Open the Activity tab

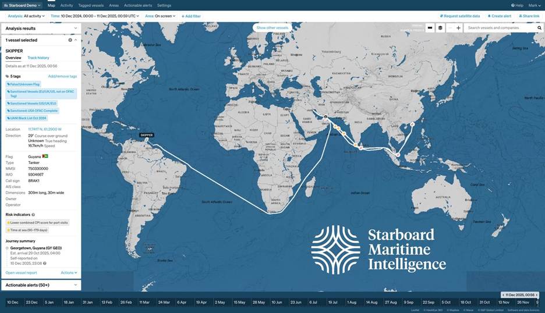66,6
